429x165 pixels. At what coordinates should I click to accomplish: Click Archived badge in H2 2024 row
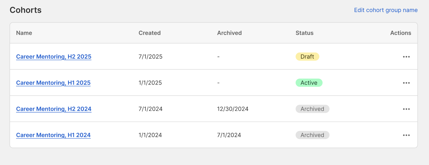[312, 109]
